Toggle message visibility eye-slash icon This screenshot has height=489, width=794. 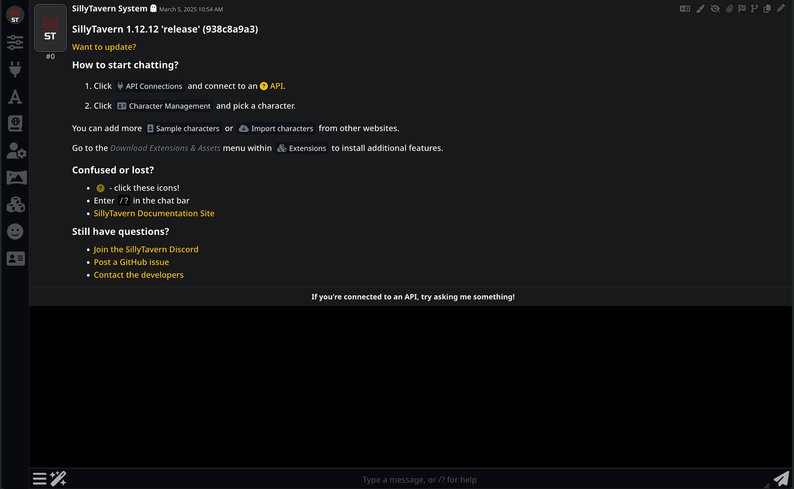(x=715, y=9)
